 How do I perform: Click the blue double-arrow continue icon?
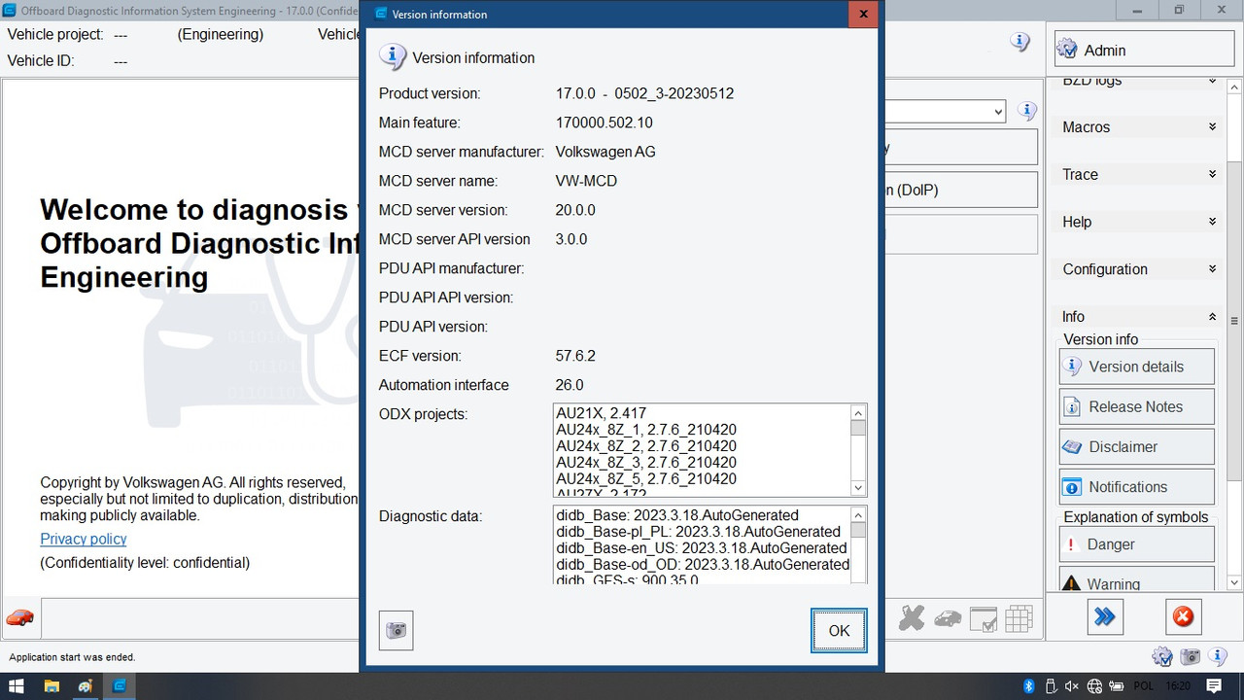[x=1105, y=616]
